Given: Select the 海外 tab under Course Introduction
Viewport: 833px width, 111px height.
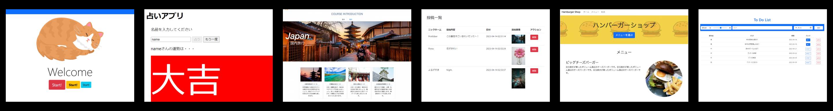Looking at the screenshot, I should (x=351, y=19).
